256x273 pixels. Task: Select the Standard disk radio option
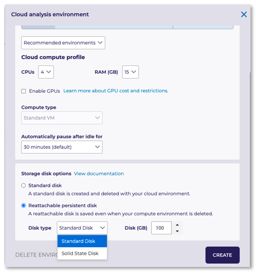(x=24, y=186)
